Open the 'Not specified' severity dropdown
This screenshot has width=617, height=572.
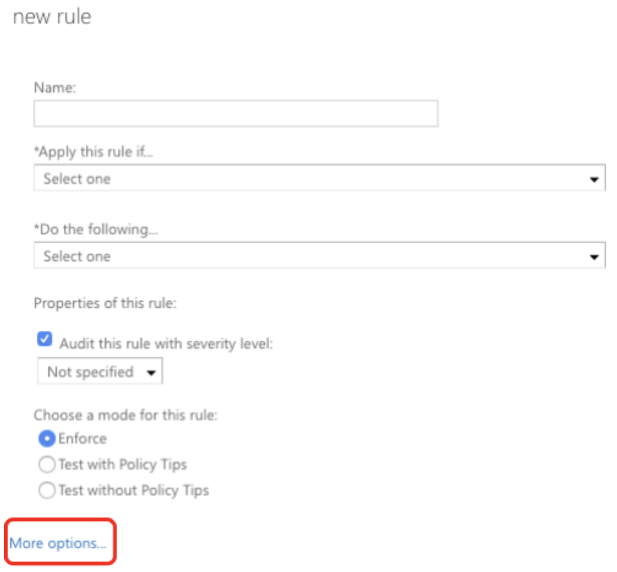[x=100, y=370]
